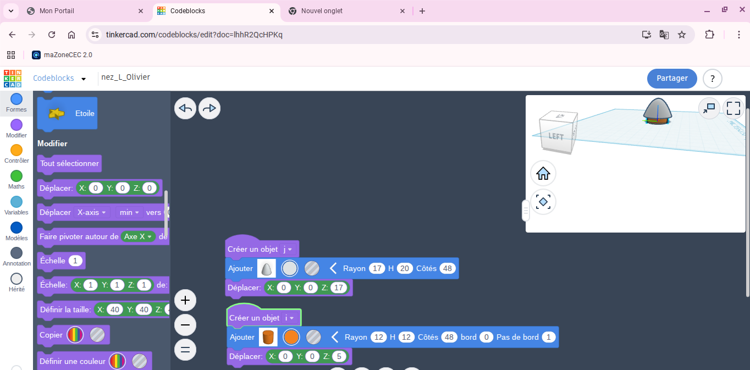
Task: Click the Partager button
Action: click(x=672, y=79)
